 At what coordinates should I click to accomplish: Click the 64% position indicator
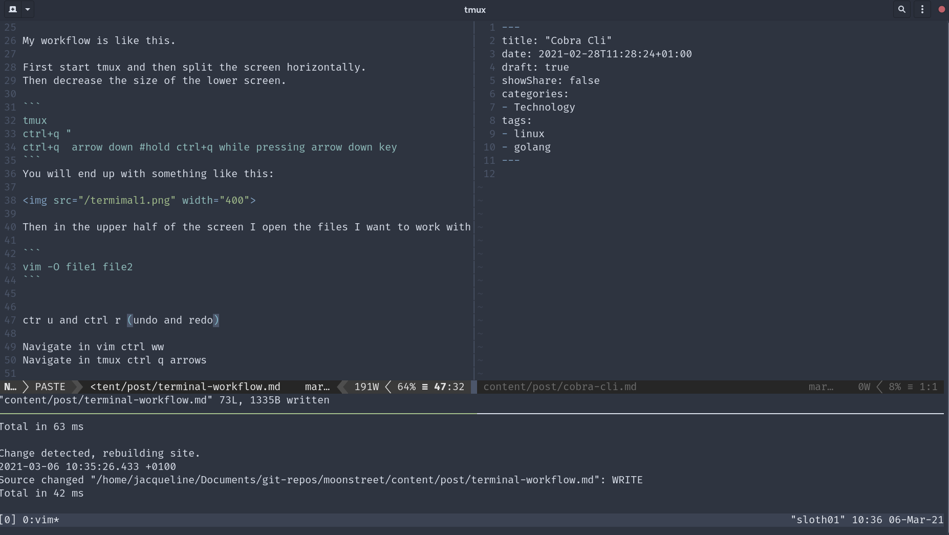click(406, 387)
